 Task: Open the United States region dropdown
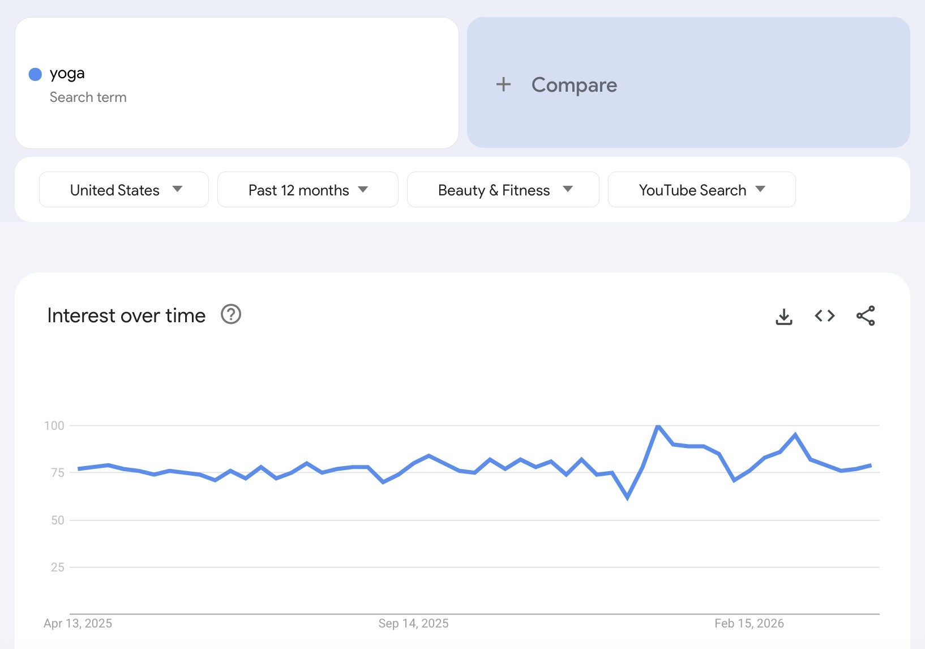pyautogui.click(x=123, y=190)
